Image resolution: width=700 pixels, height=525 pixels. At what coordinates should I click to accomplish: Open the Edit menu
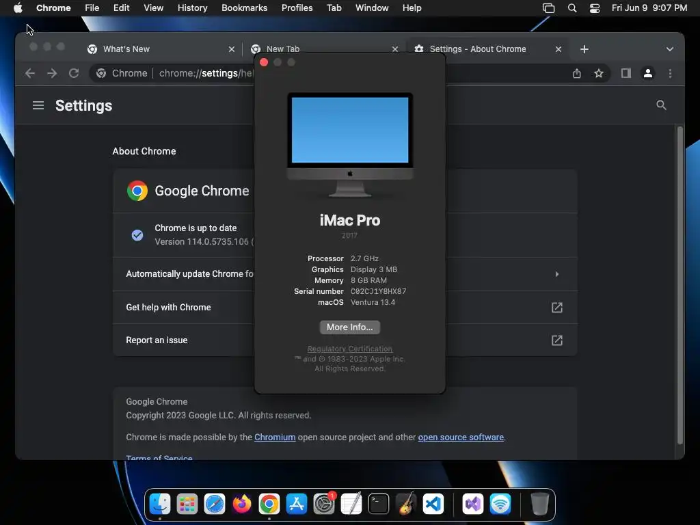click(121, 8)
